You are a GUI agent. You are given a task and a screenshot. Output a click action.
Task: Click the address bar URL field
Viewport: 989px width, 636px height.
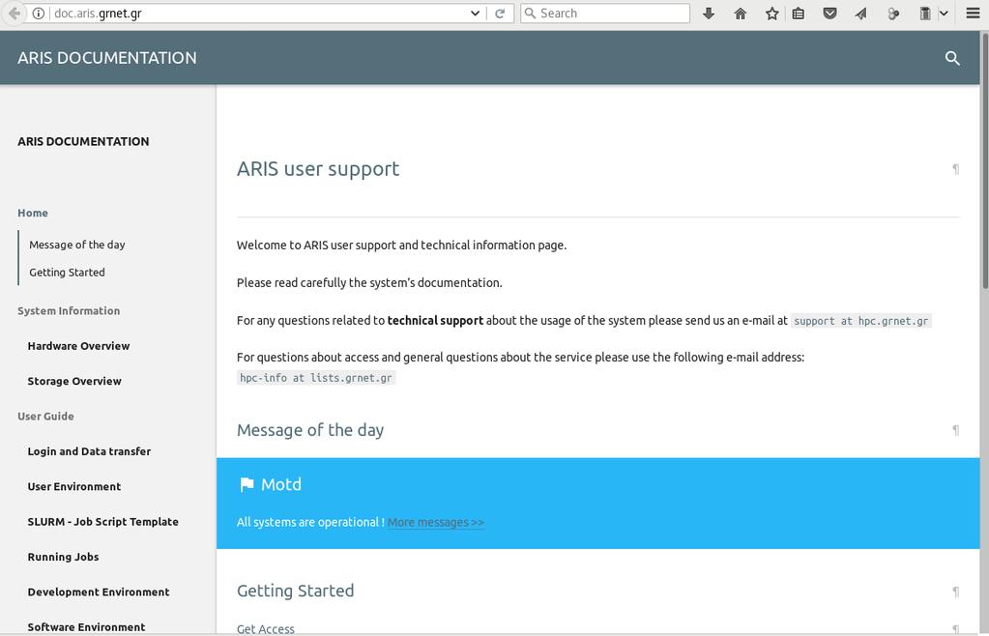258,14
